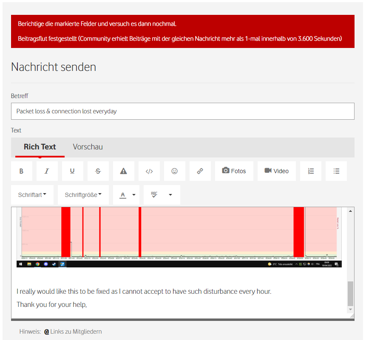The height and width of the screenshot is (340, 366).
Task: Insert code sample block
Action: click(149, 171)
